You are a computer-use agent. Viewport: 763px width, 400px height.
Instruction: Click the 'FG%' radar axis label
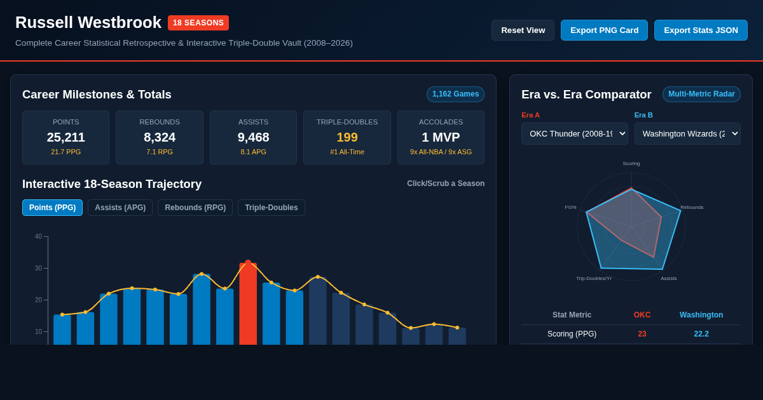[x=570, y=208]
